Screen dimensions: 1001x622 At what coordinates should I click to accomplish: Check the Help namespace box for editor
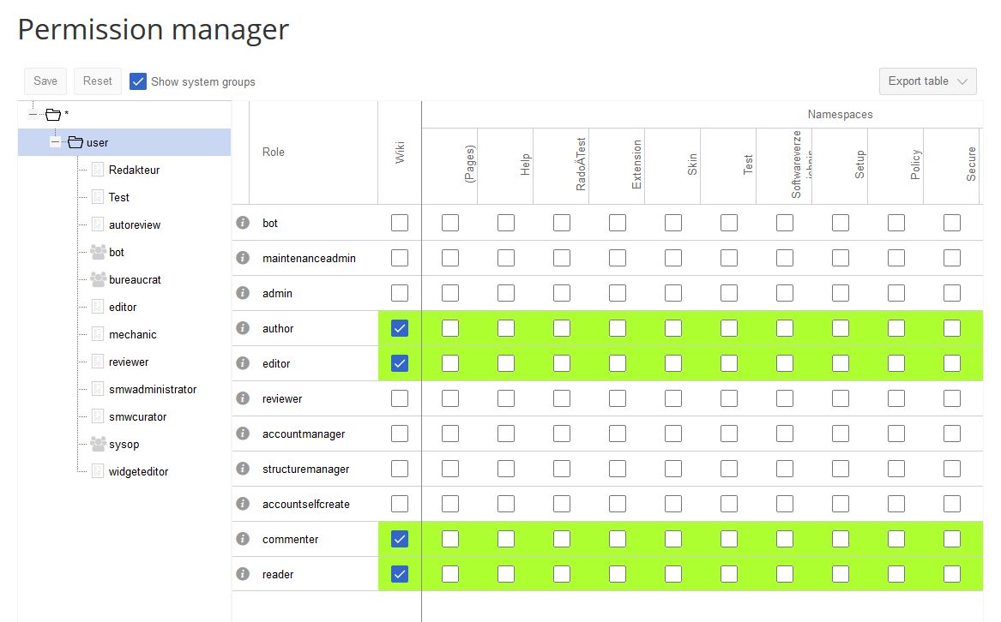coord(506,363)
